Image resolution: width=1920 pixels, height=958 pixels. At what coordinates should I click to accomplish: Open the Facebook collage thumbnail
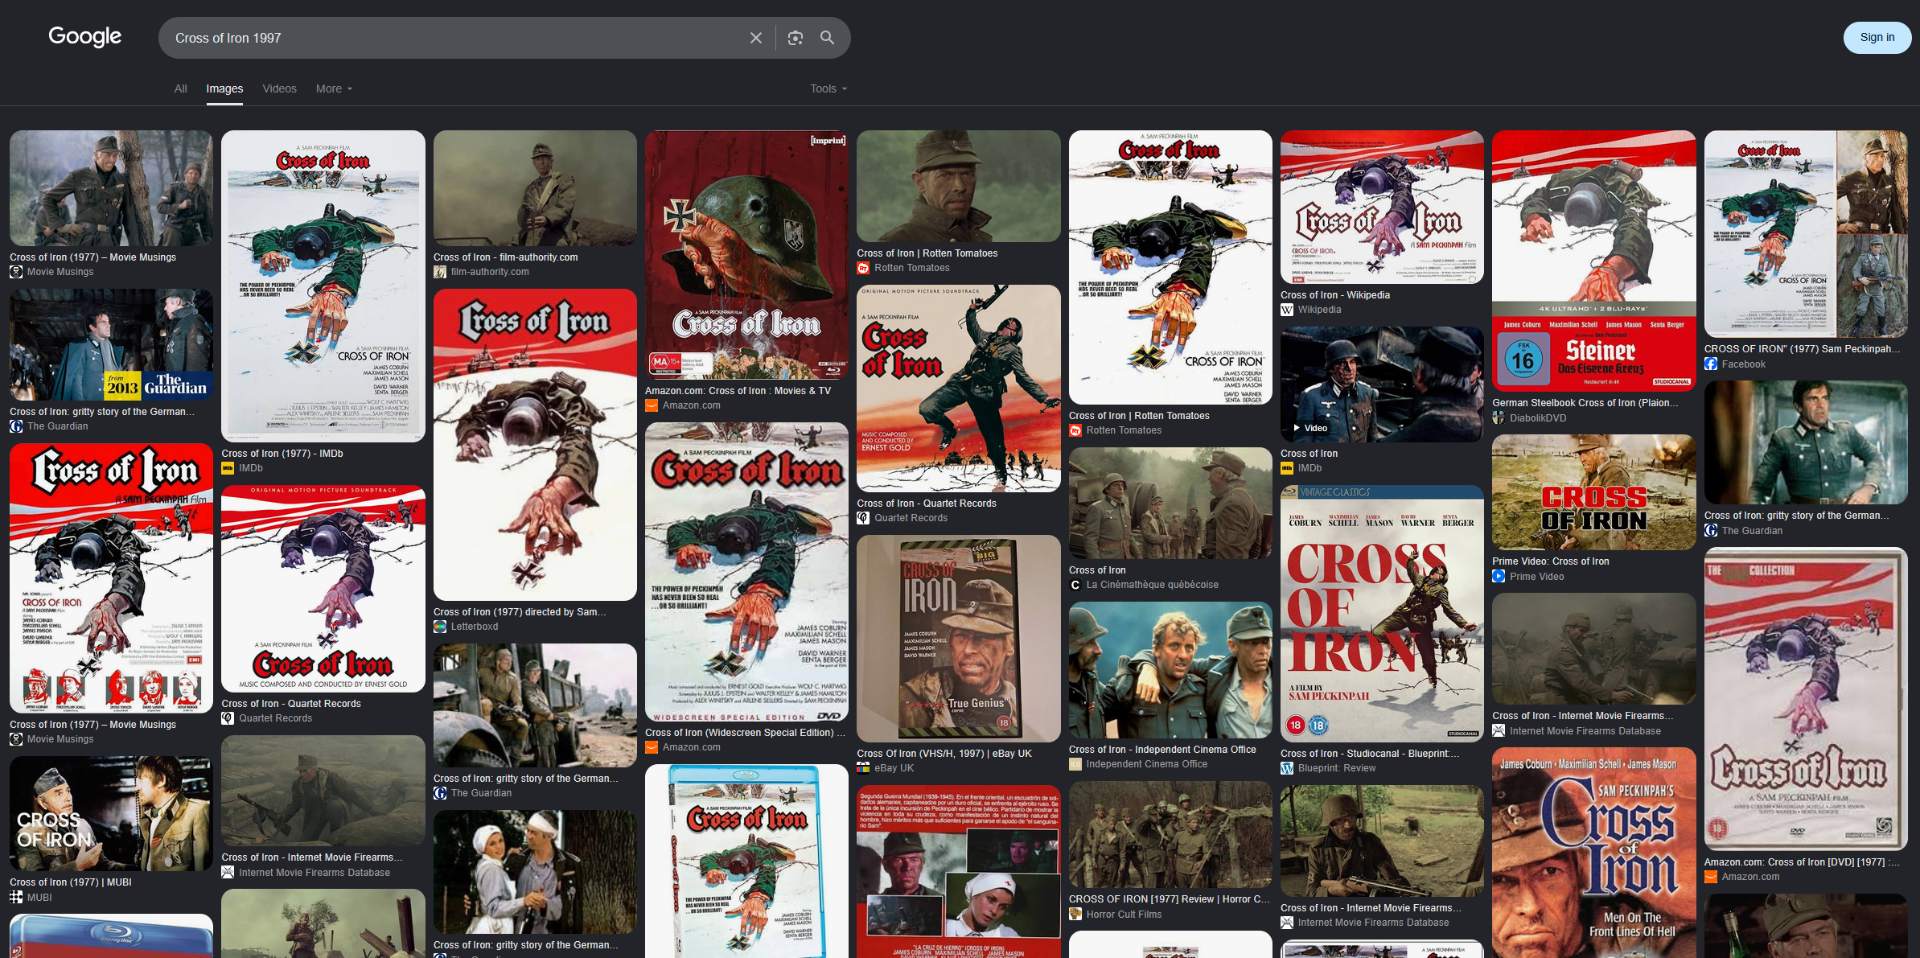[x=1806, y=234]
